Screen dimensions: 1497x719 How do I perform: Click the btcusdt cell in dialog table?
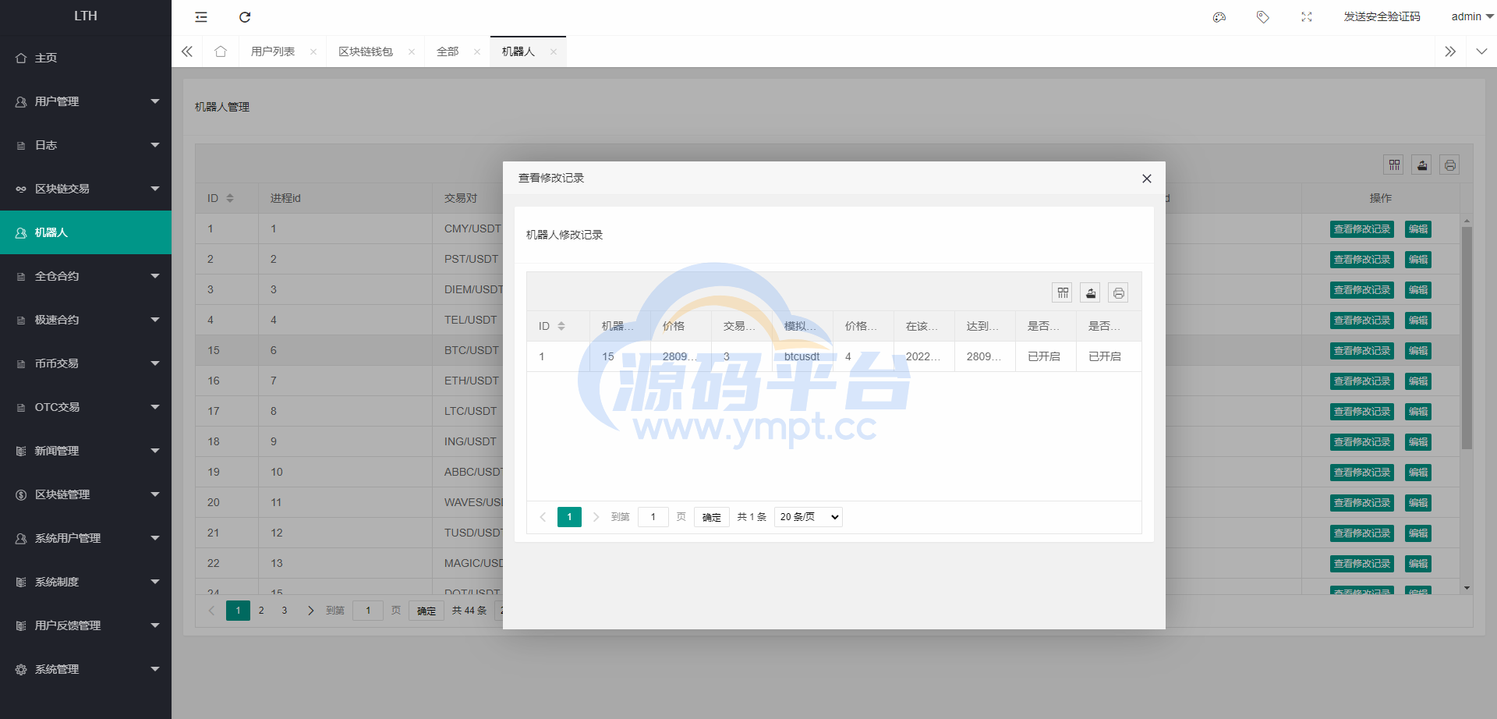(x=802, y=356)
